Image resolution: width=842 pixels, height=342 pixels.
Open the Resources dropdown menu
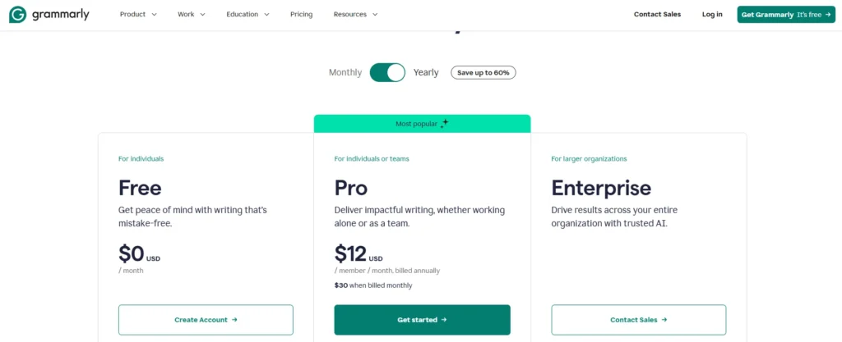pos(355,15)
